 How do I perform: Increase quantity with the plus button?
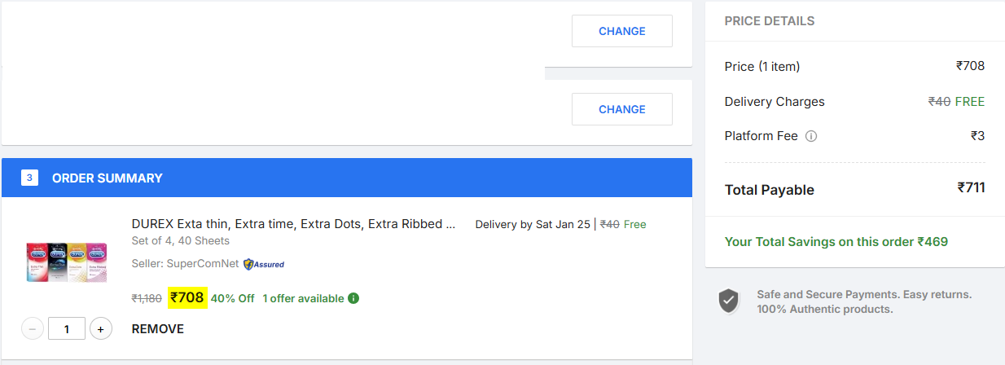click(101, 329)
